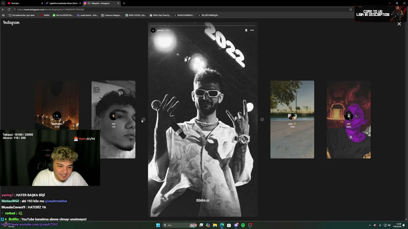Image resolution: width=408 pixels, height=229 pixels.
Task: Select the rorbxd chat username
Action: [x=10, y=213]
